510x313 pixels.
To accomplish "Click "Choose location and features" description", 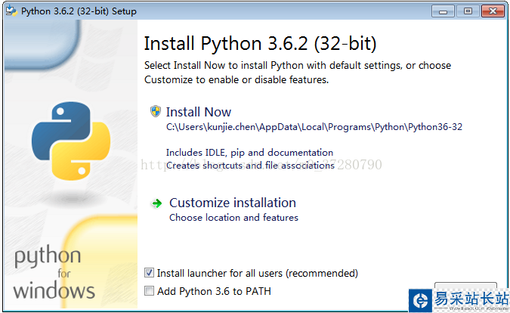I will 233,218.
